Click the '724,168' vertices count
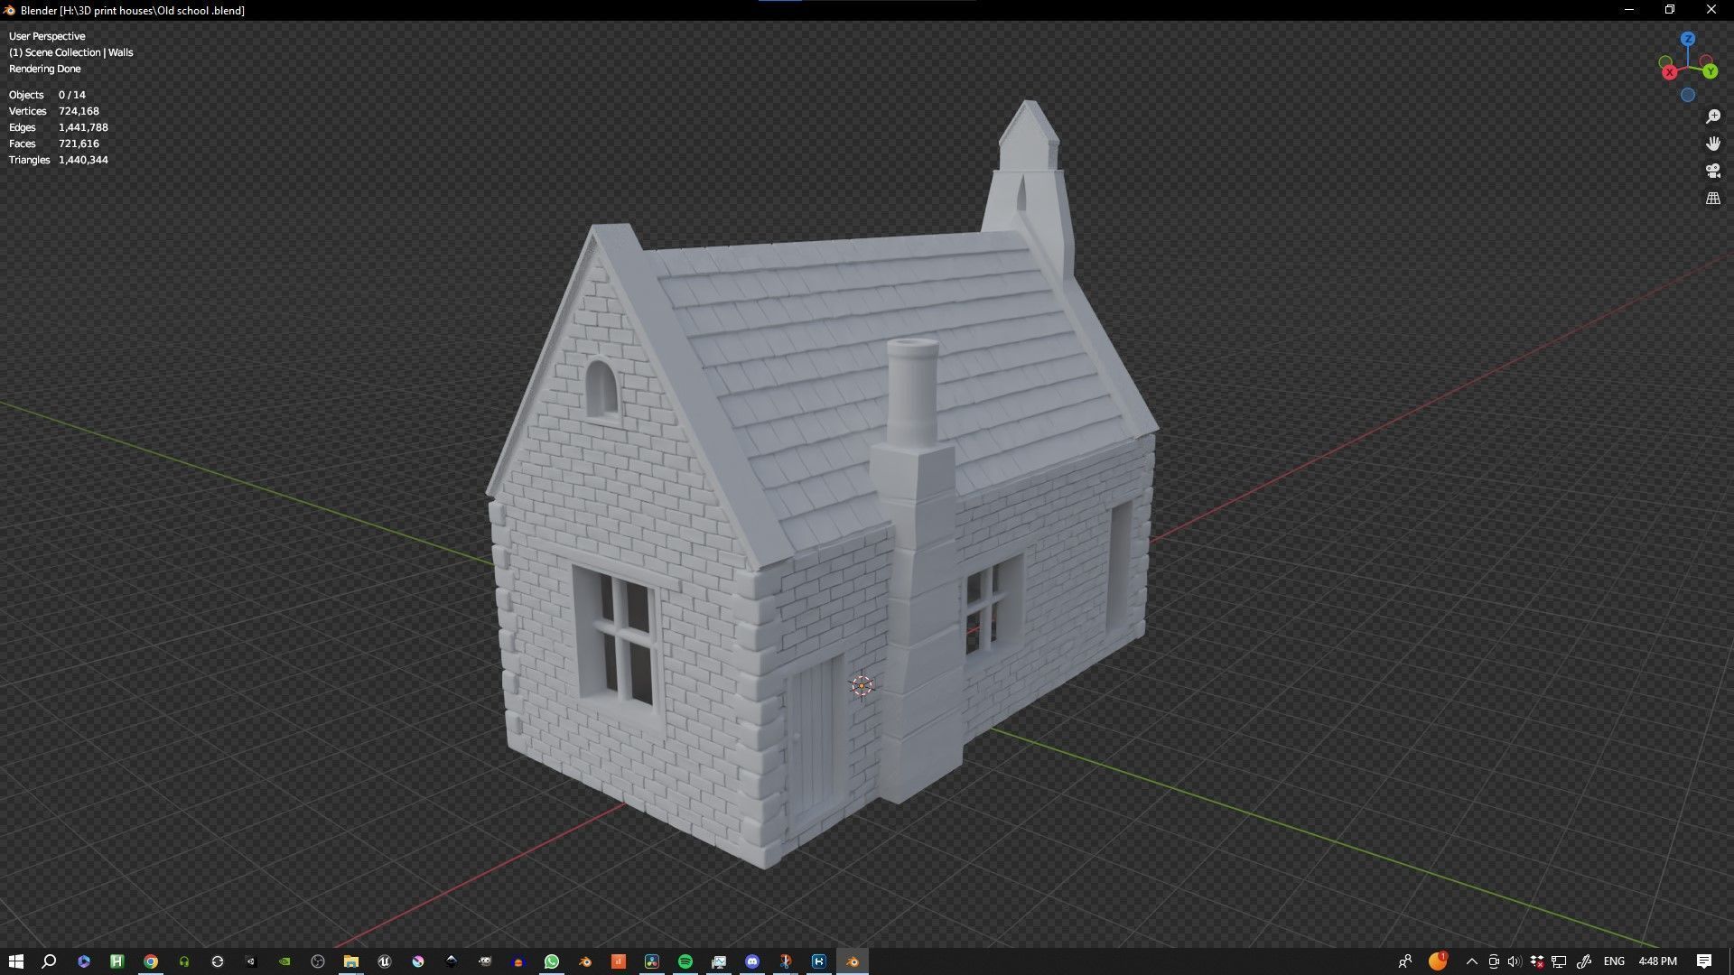Screen dimensions: 1734x975 (79, 111)
